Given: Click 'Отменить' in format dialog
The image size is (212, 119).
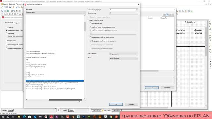Looking at the screenshot, I should 131,104.
